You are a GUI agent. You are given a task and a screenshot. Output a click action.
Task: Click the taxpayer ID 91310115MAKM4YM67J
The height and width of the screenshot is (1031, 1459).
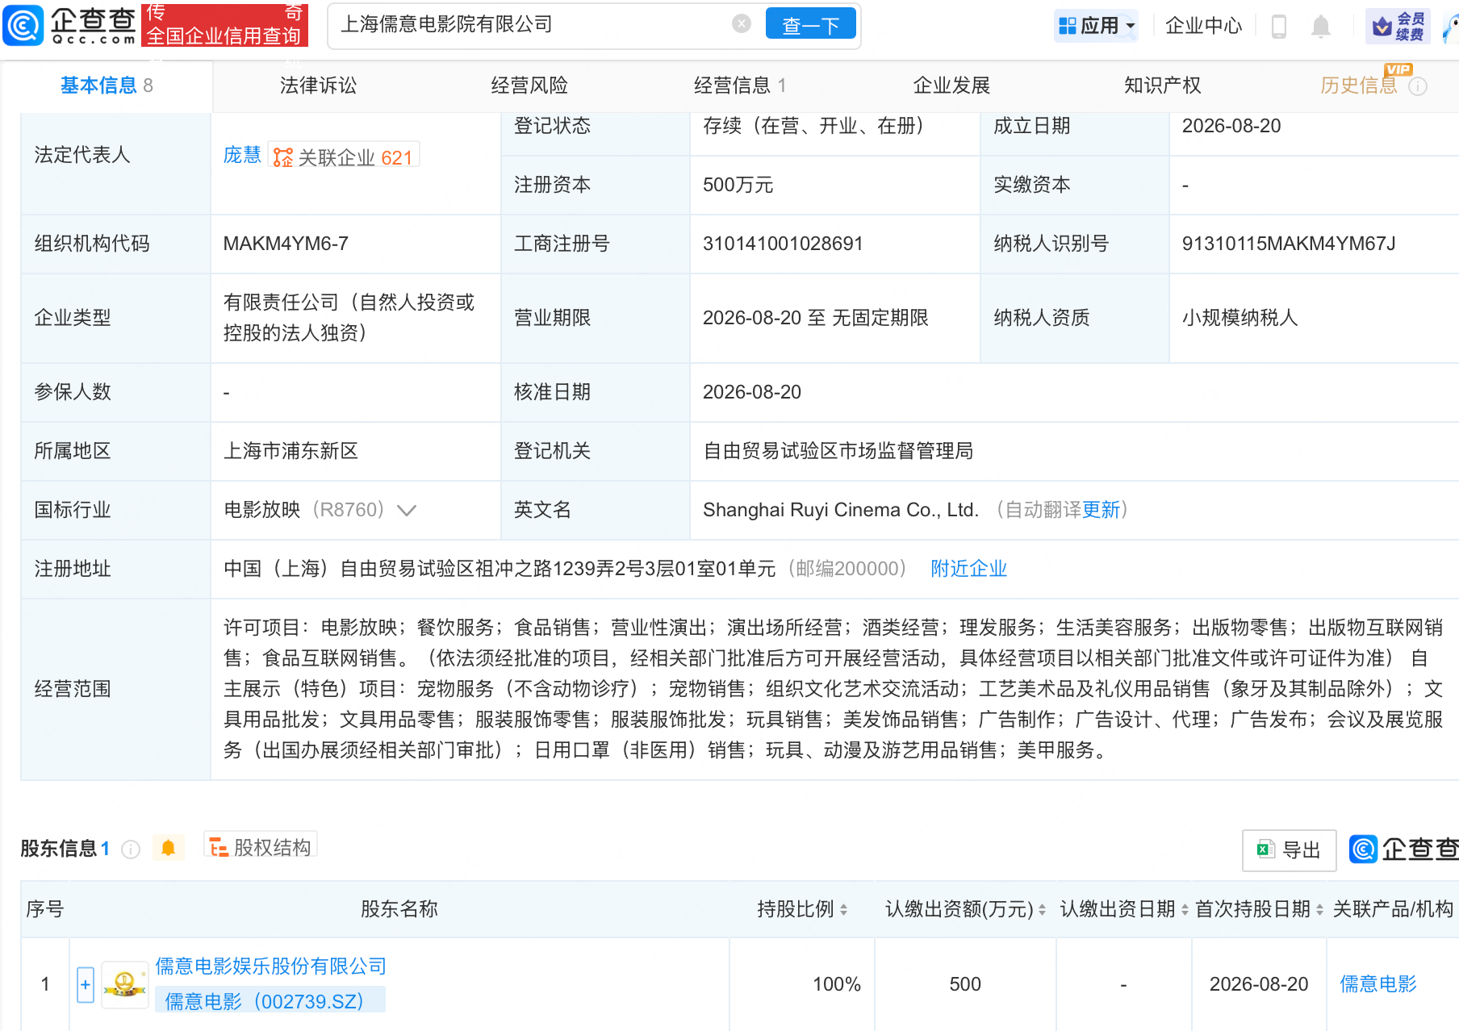point(1289,244)
